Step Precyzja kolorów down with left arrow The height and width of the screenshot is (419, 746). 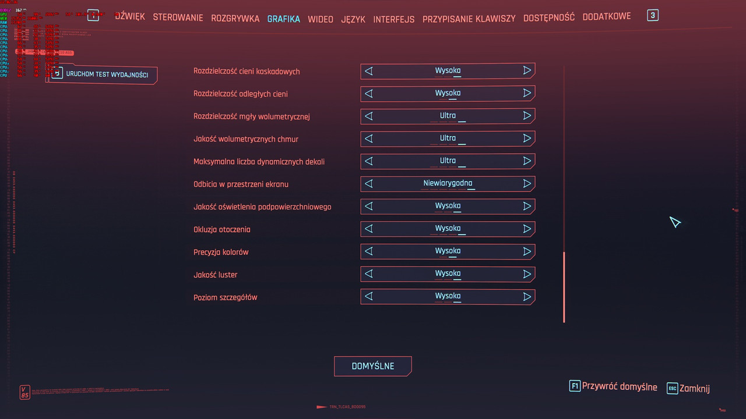coord(368,252)
